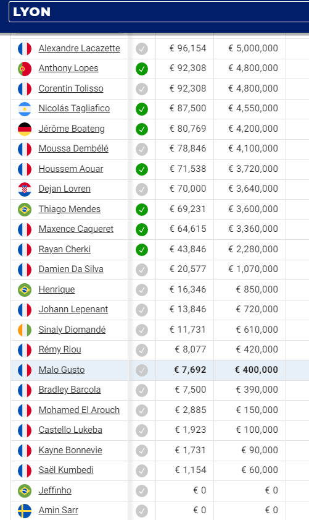The width and height of the screenshot is (309, 520).
Task: Click the Ivory Coast flag next to Sinaly Diomandé
Action: [25, 330]
